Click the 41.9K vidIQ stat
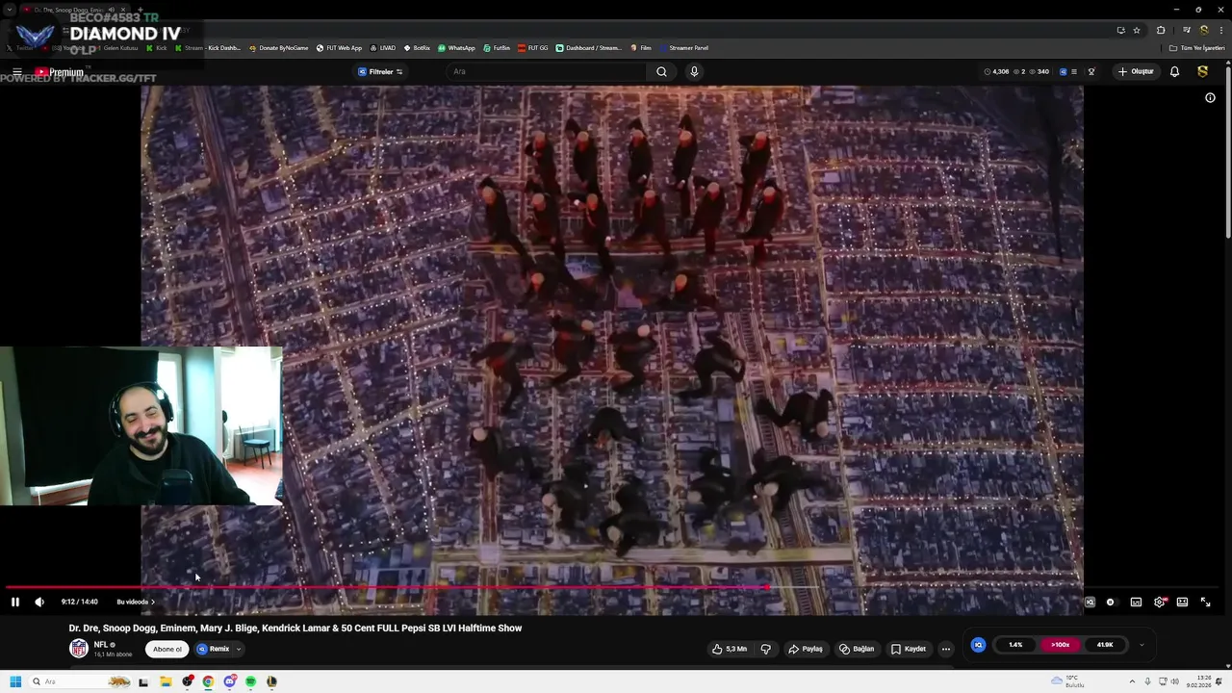1232x693 pixels. 1105,645
